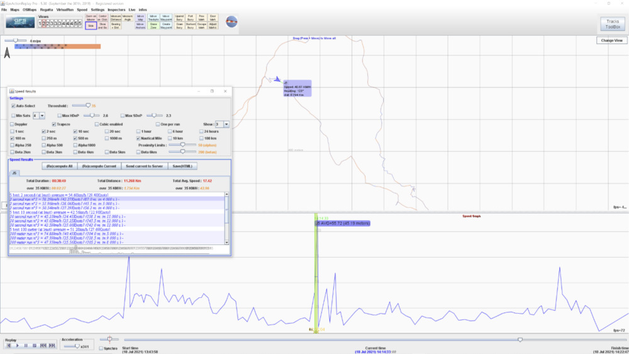The width and height of the screenshot is (629, 354).
Task: Click the Change View button
Action: point(611,40)
